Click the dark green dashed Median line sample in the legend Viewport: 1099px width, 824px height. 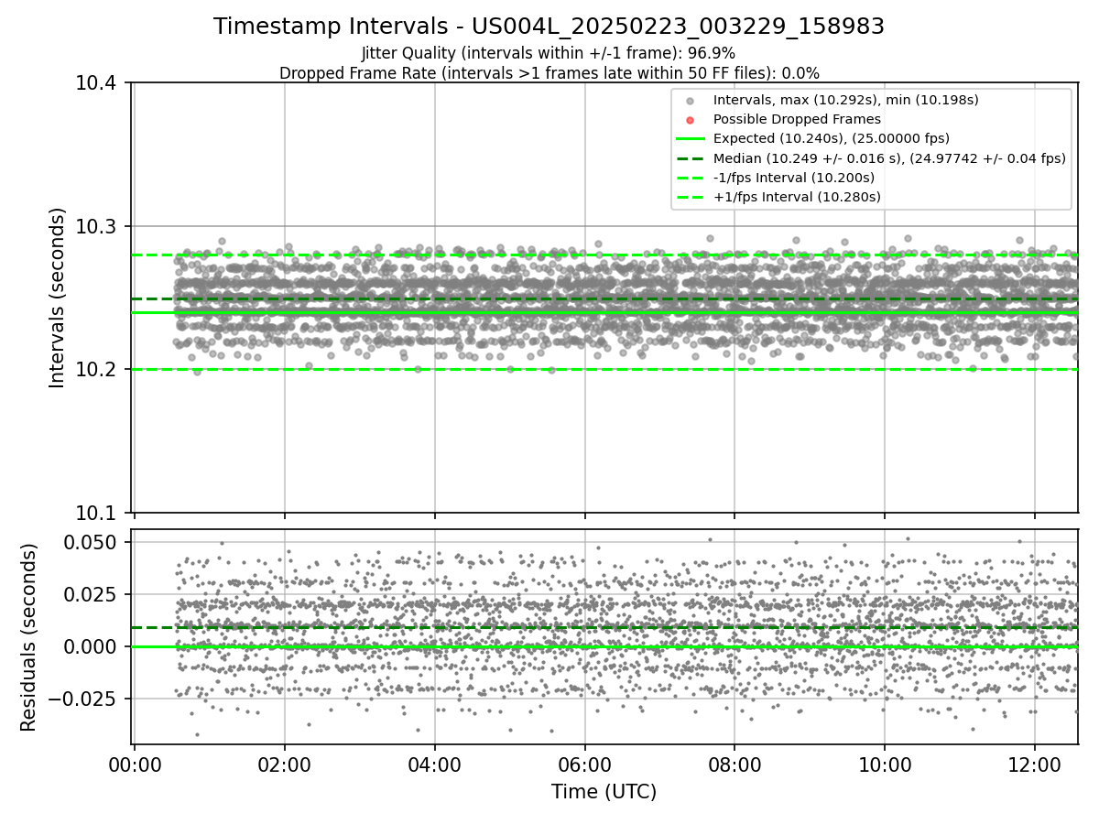click(691, 158)
